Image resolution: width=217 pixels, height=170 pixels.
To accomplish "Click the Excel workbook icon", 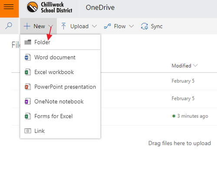I will (x=28, y=72).
